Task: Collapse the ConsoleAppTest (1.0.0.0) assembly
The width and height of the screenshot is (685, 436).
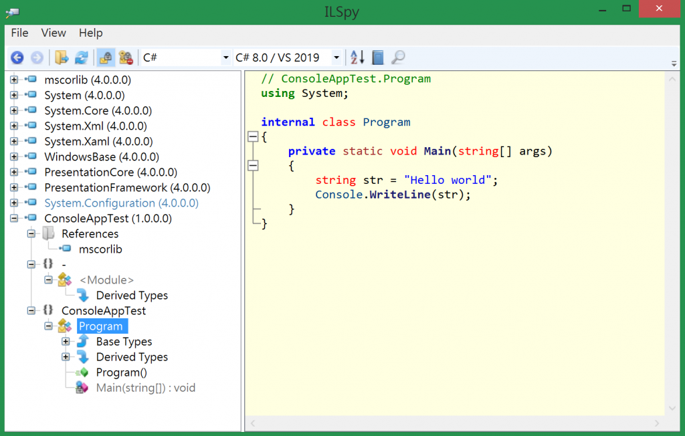Action: point(14,218)
